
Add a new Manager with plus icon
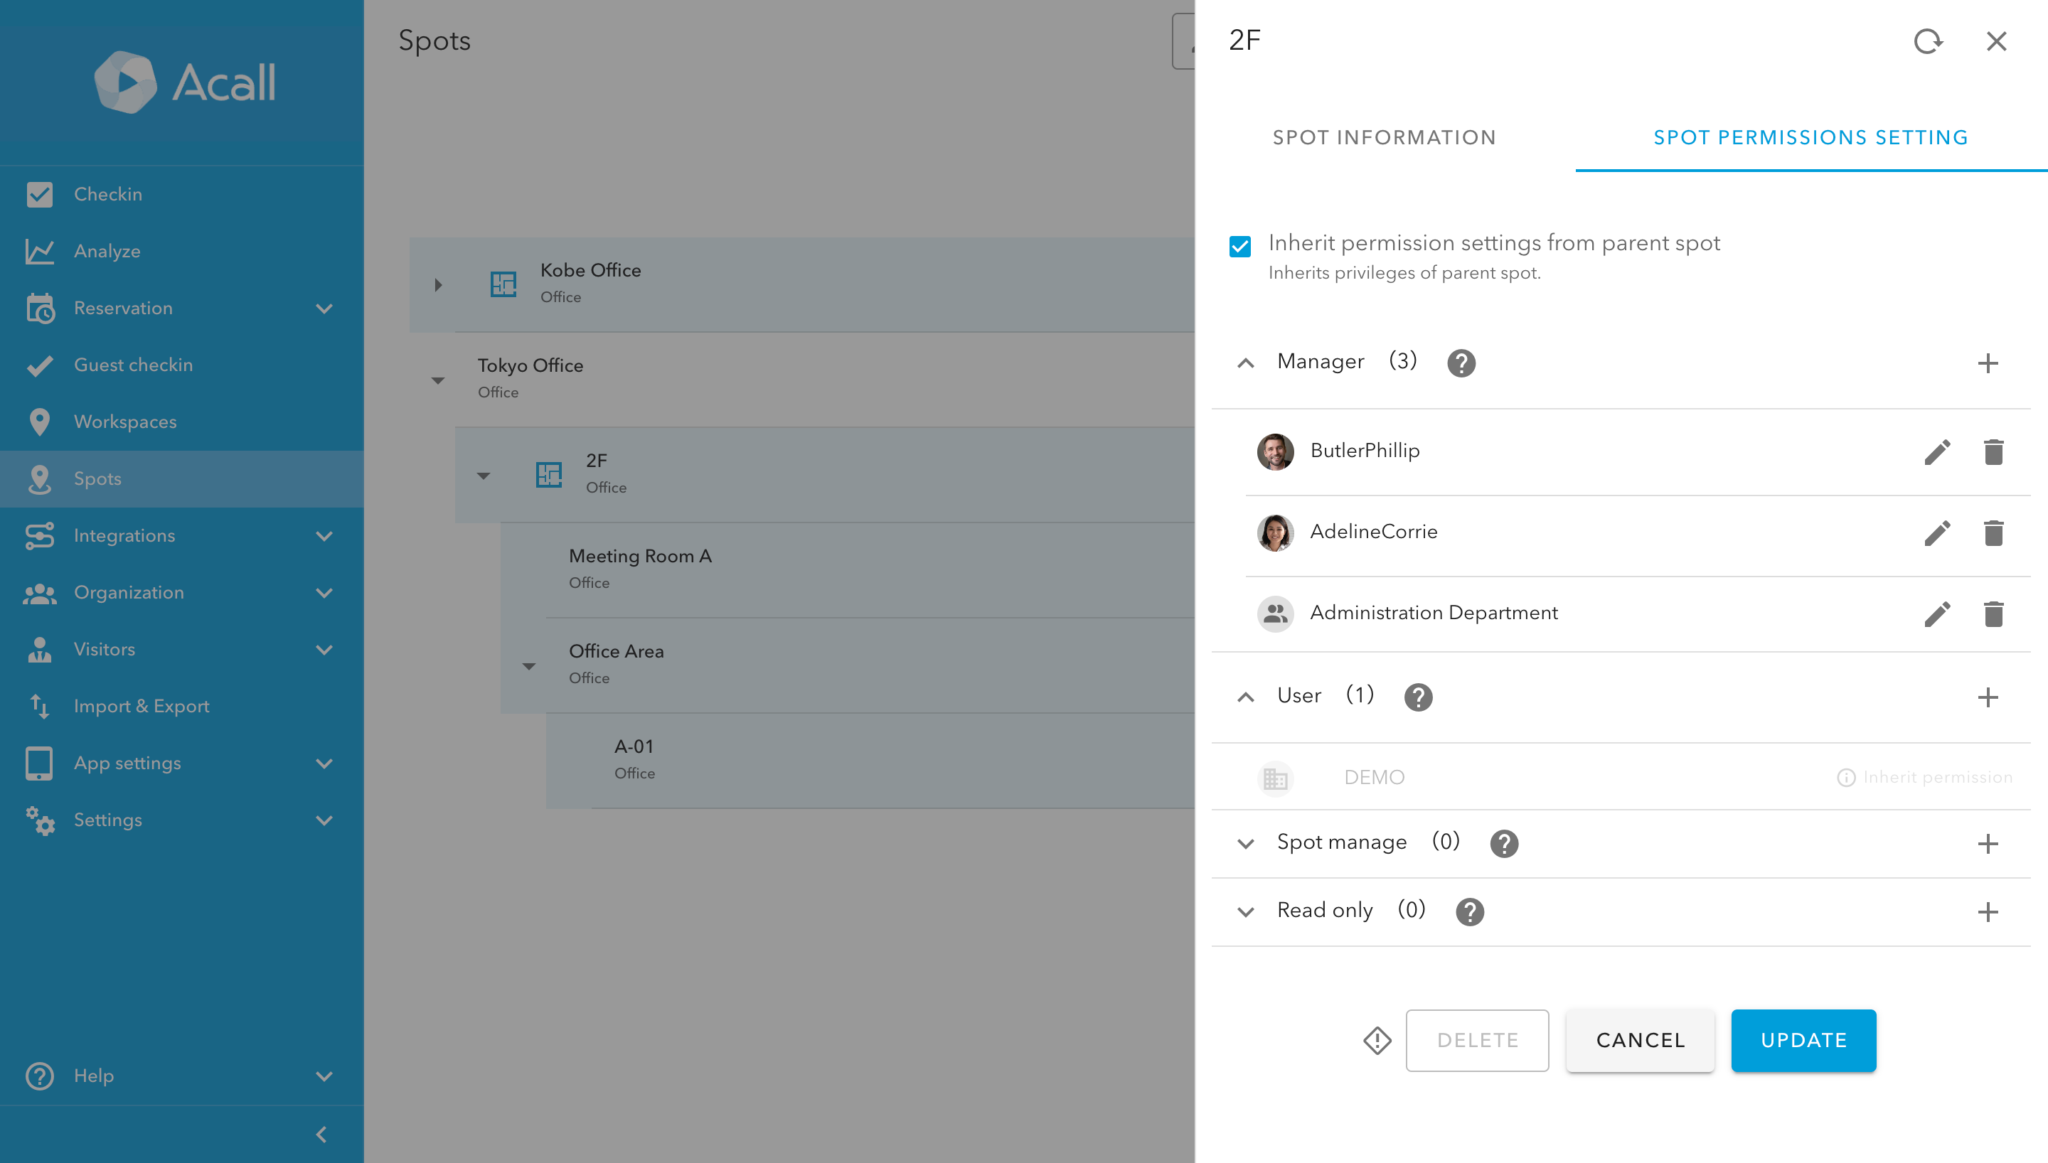point(1988,363)
